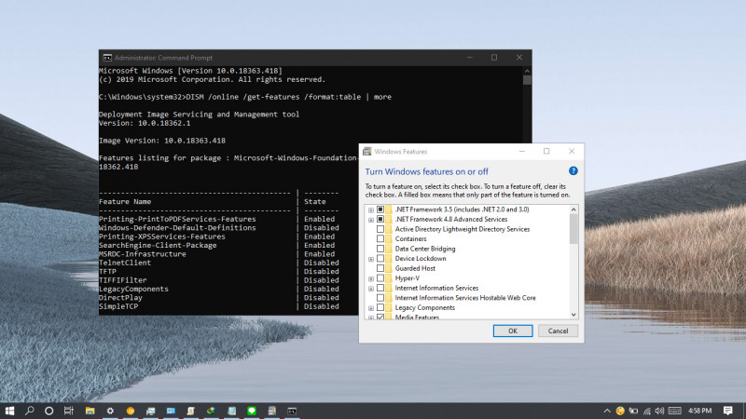Click the scroll-shaped document taskbar icon
The height and width of the screenshot is (419, 746).
point(190,411)
